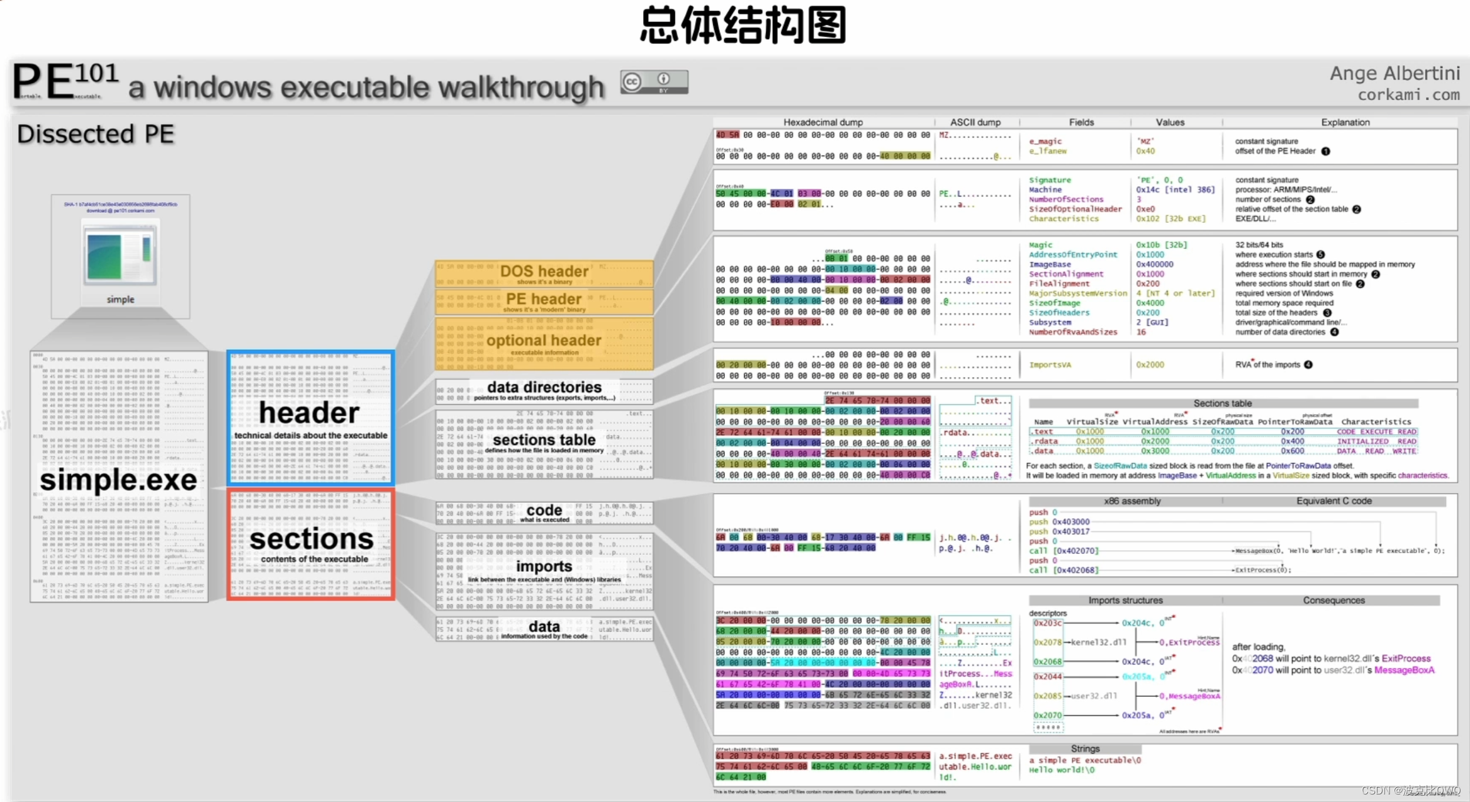Click the Hexadecimal dump column header
The width and height of the screenshot is (1470, 802).
tap(822, 122)
